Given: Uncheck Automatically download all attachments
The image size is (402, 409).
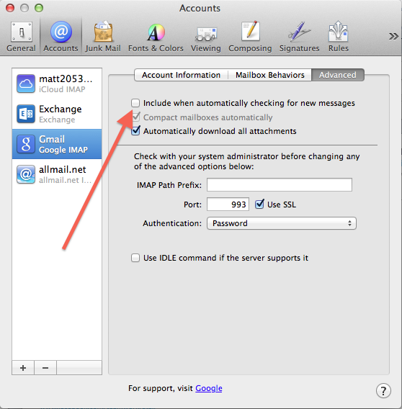Looking at the screenshot, I should (x=135, y=131).
